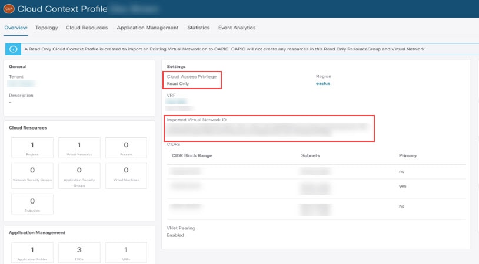Click the orange CCP logo icon
Viewport: 479px width, 264px height.
pos(9,9)
